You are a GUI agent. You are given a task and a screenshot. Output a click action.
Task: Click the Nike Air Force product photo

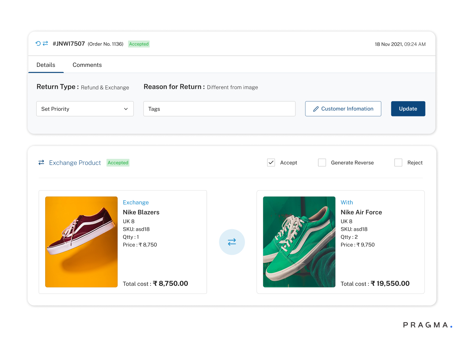[x=299, y=242]
